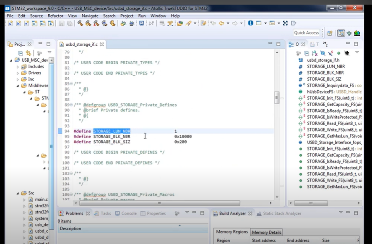Viewport: 372px width, 244px height.
Task: Expand the Includes node in project tree
Action: point(18,66)
